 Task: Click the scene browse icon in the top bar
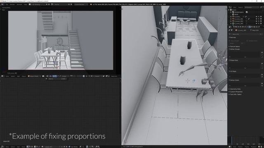pos(52,4)
